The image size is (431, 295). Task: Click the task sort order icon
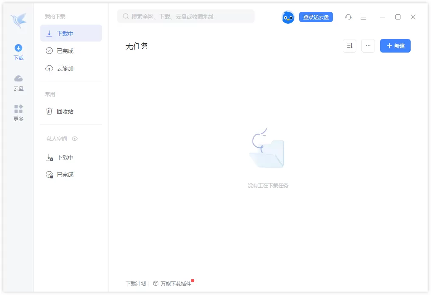click(x=349, y=46)
